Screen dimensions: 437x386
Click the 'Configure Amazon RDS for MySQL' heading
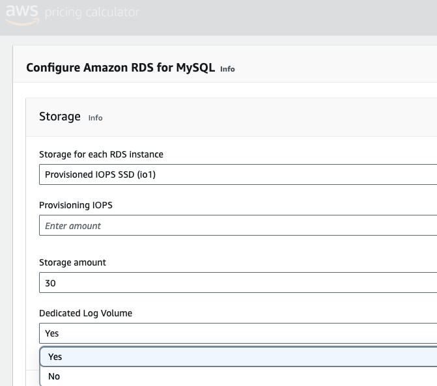120,67
